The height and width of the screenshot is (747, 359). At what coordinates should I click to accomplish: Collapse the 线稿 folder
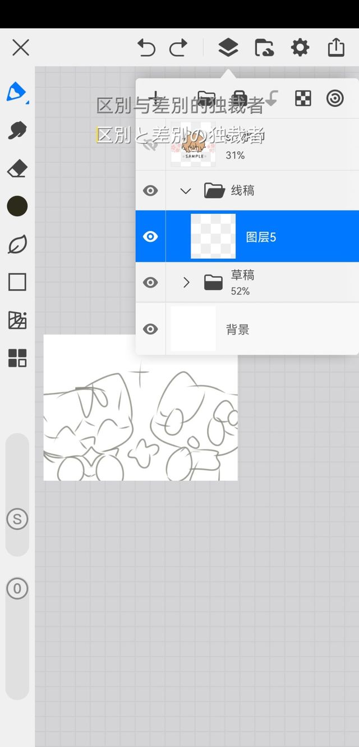tap(186, 191)
